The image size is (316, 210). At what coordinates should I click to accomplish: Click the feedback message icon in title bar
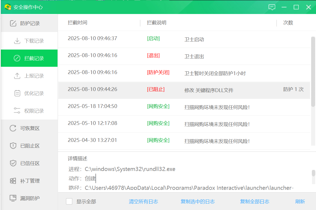coord(272,7)
